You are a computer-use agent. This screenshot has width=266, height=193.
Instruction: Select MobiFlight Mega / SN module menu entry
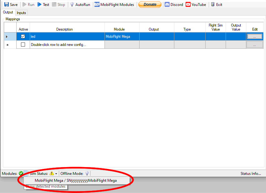click(77, 181)
